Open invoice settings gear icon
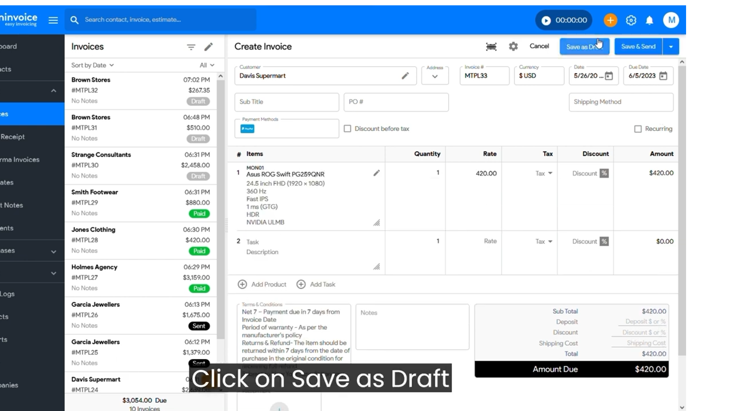This screenshot has width=731, height=411. 513,46
